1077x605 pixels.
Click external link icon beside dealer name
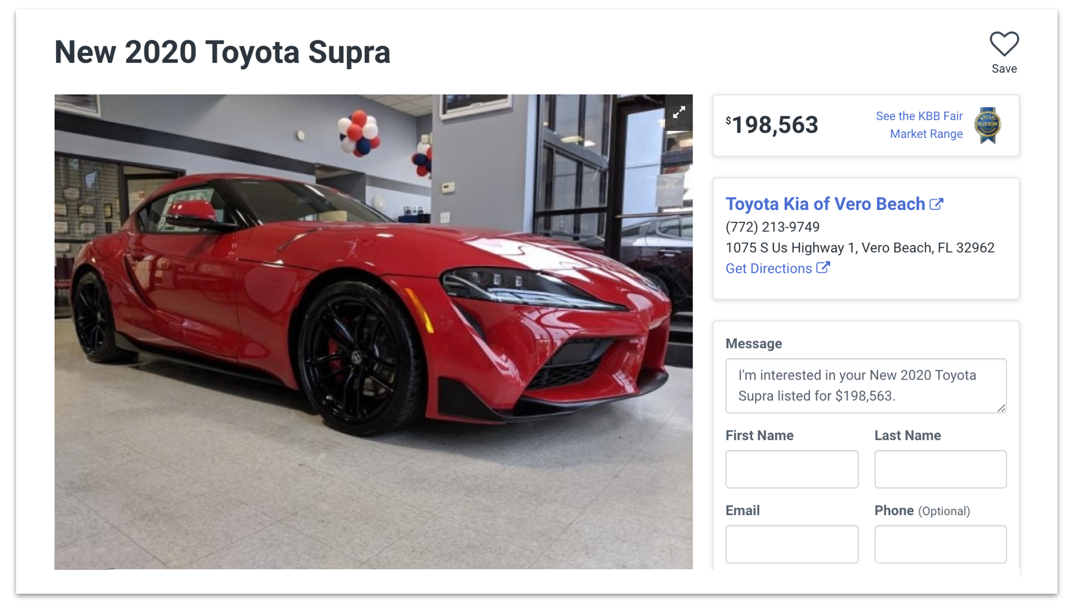(937, 204)
